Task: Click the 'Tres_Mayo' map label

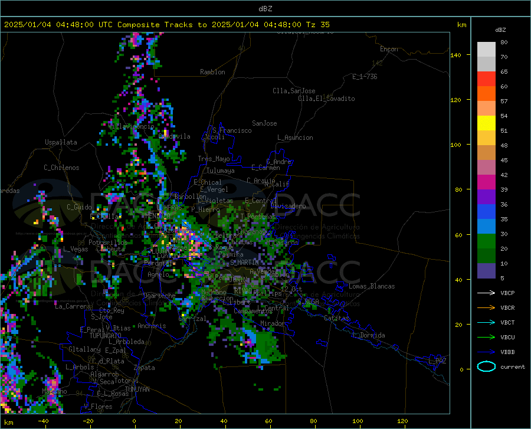Action: pyautogui.click(x=214, y=159)
